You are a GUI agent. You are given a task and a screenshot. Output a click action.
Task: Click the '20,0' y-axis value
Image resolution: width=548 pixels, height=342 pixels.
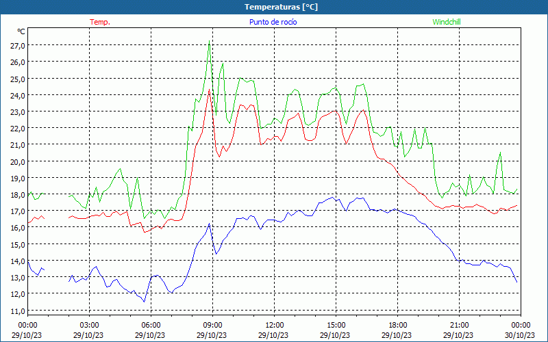[x=18, y=161]
